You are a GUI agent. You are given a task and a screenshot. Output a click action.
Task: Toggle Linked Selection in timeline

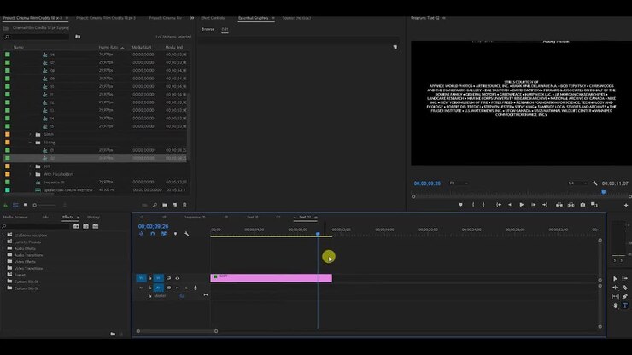coord(164,234)
